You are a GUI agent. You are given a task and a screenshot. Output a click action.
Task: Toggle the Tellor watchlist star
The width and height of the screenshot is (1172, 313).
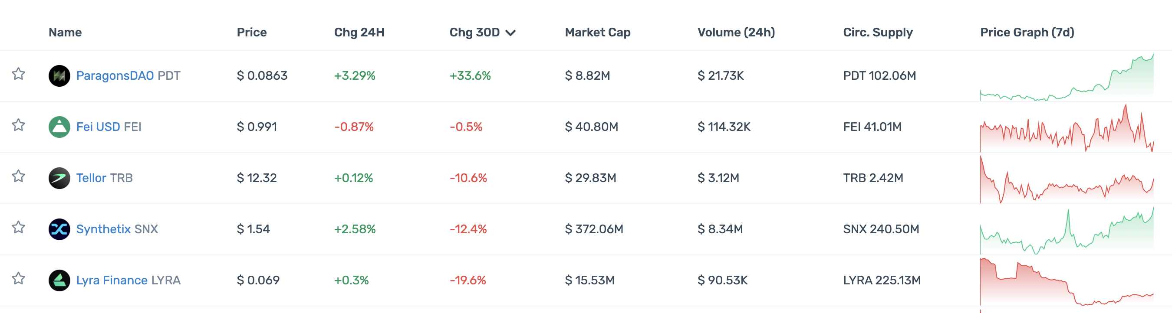[x=18, y=176]
